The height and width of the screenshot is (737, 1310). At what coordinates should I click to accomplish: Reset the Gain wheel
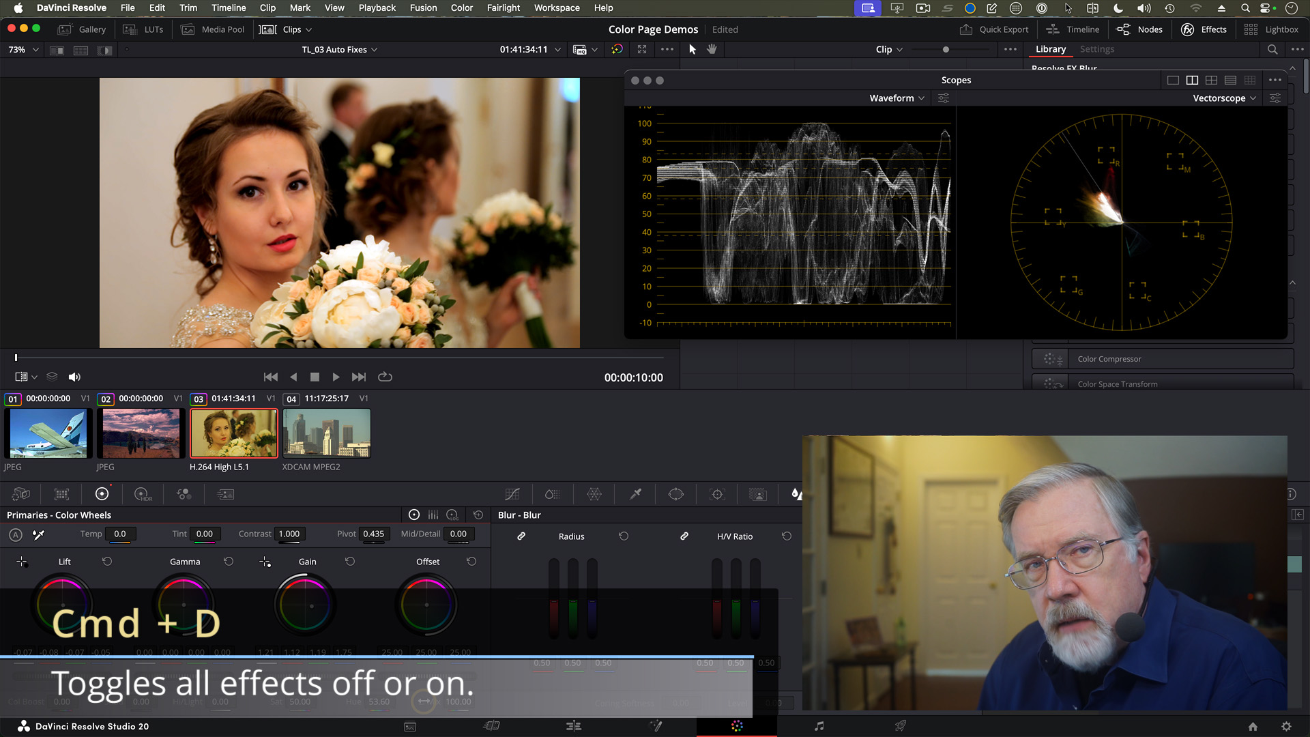click(x=350, y=561)
